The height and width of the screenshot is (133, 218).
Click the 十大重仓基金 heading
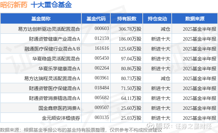[51, 5]
